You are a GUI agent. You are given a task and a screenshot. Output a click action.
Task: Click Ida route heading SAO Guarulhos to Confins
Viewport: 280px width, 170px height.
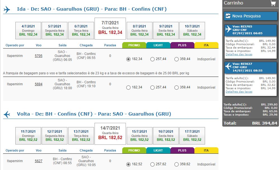92,9
